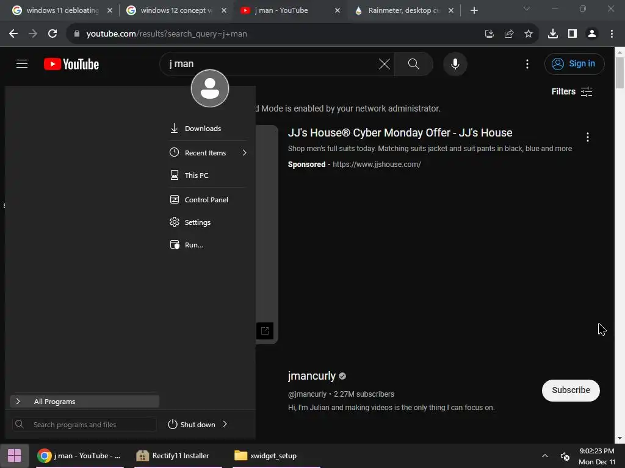Click the muted volume tray icon
The image size is (625, 468).
[x=565, y=456]
